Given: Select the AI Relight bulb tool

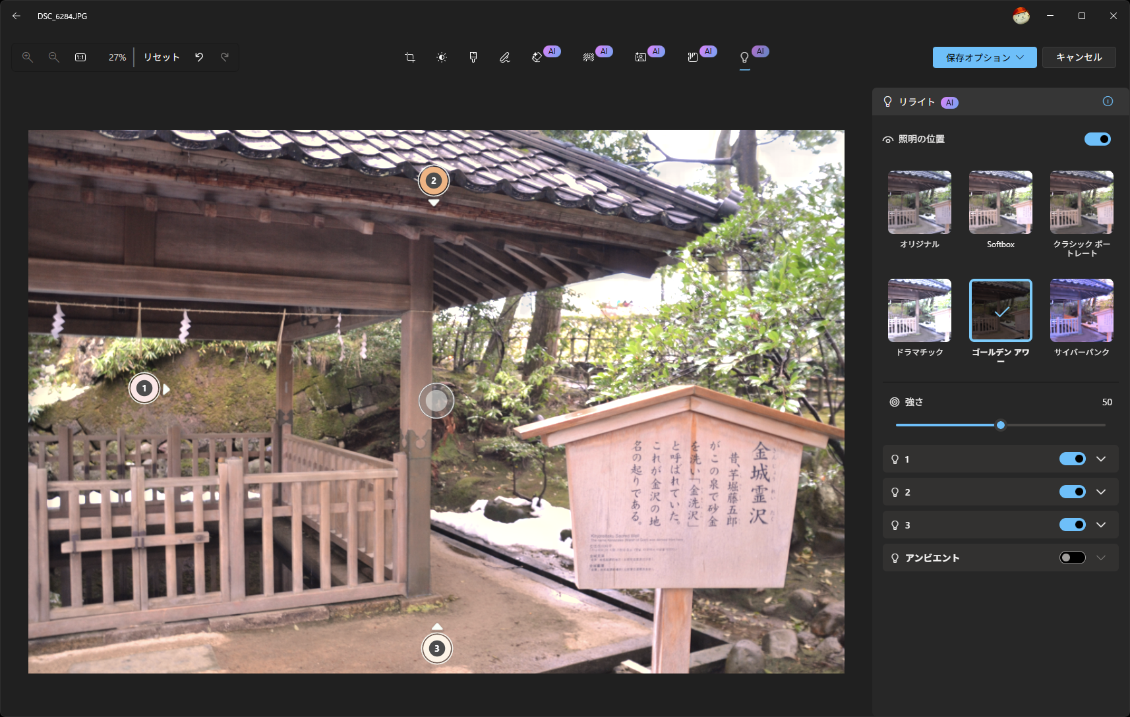Looking at the screenshot, I should coord(744,57).
